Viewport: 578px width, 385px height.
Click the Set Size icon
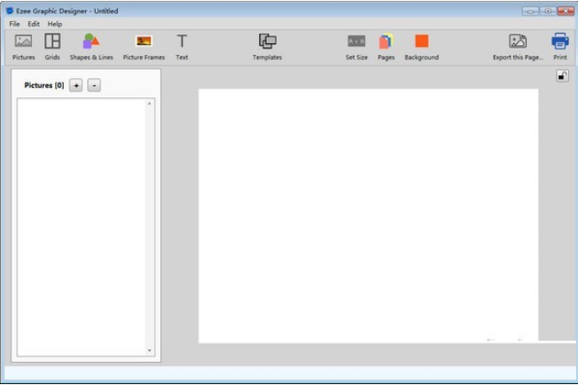coord(356,42)
